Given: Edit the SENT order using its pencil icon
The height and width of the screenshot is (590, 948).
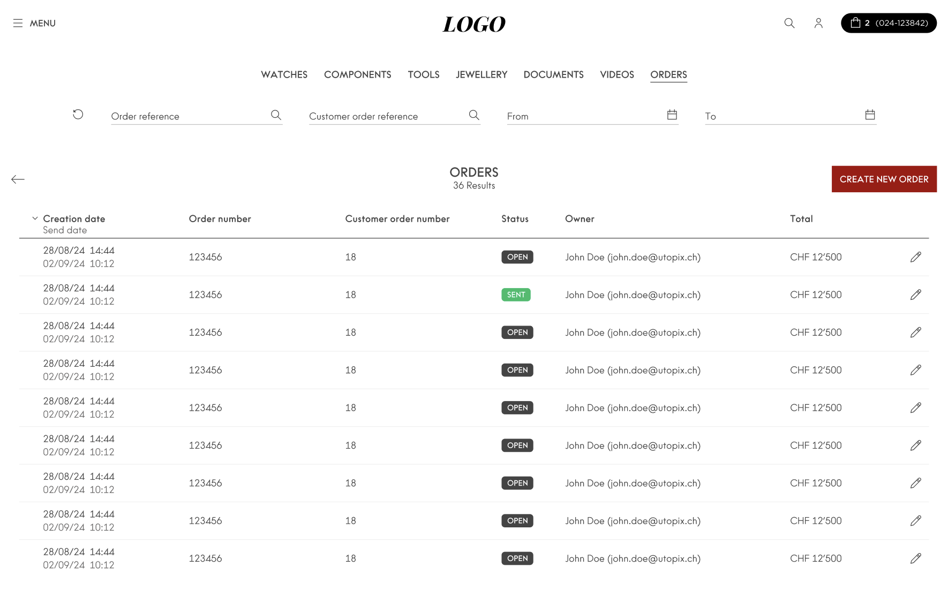Looking at the screenshot, I should (x=916, y=294).
